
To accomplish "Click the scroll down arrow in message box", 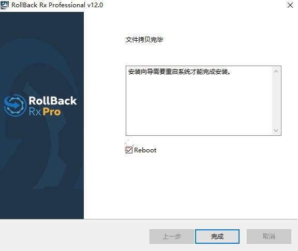I will [x=276, y=130].
